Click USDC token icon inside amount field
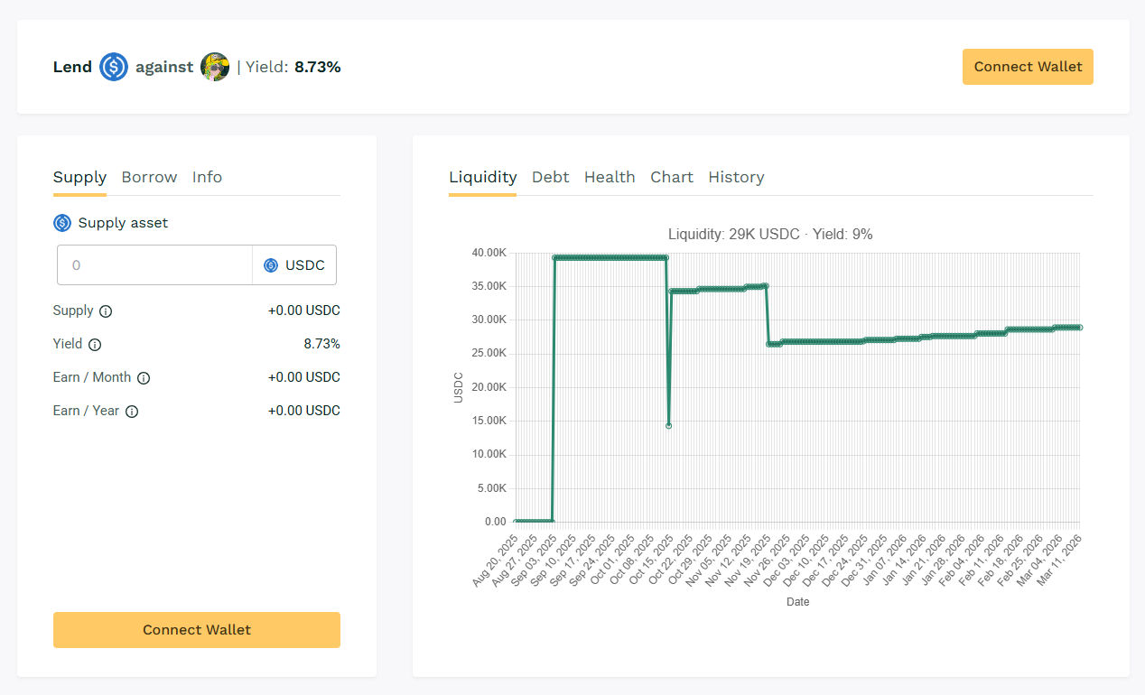Screen dimensions: 1145x695 click(271, 265)
